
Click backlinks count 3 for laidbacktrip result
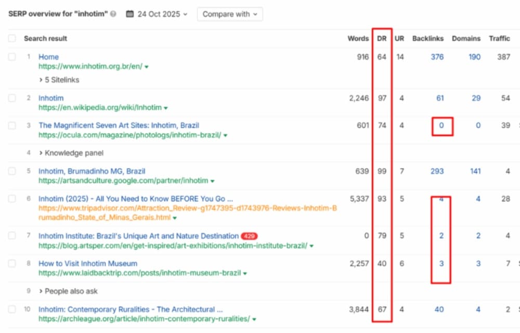coord(441,264)
